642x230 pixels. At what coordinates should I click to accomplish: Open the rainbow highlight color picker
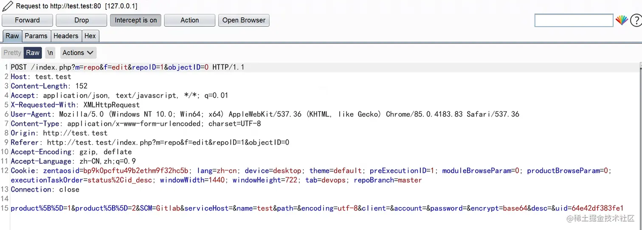point(622,20)
